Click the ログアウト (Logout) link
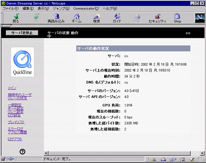 [15, 139]
